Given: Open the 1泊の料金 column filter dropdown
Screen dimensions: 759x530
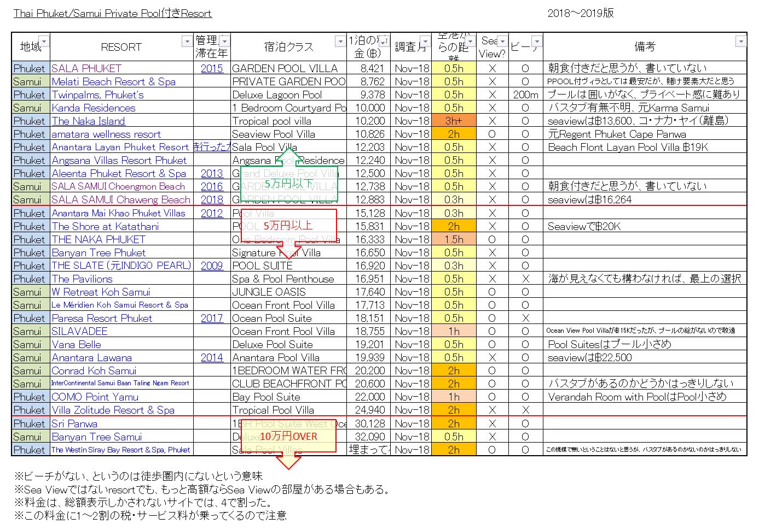Looking at the screenshot, I should point(385,41).
